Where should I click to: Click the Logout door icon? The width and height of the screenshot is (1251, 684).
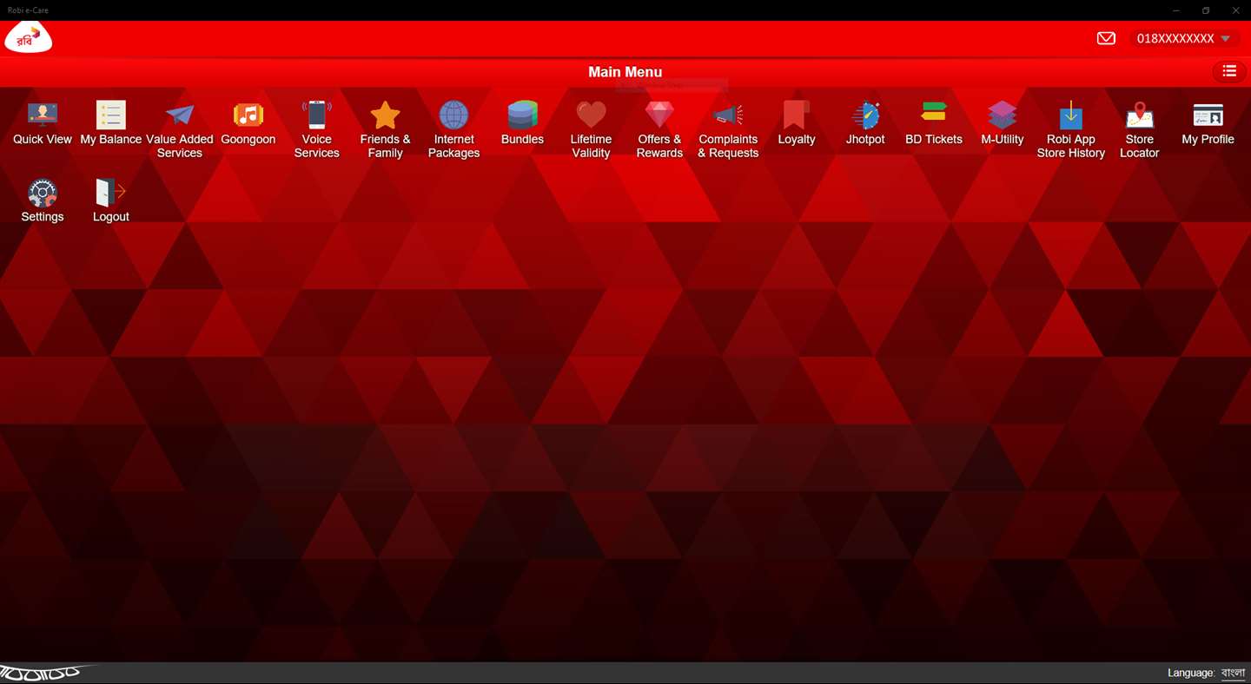111,193
